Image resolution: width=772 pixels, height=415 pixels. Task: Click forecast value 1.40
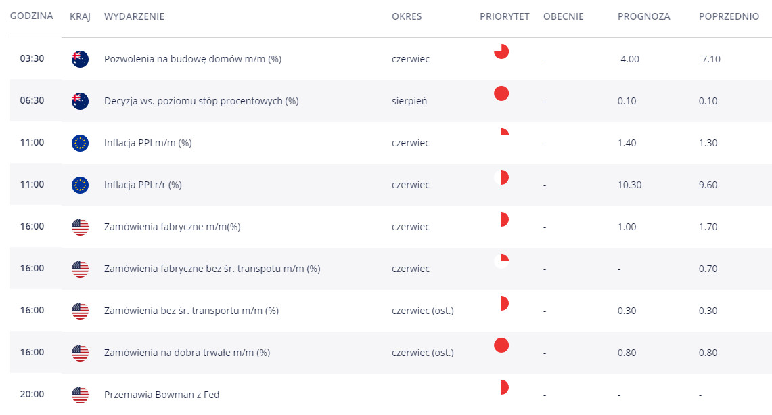tap(627, 143)
